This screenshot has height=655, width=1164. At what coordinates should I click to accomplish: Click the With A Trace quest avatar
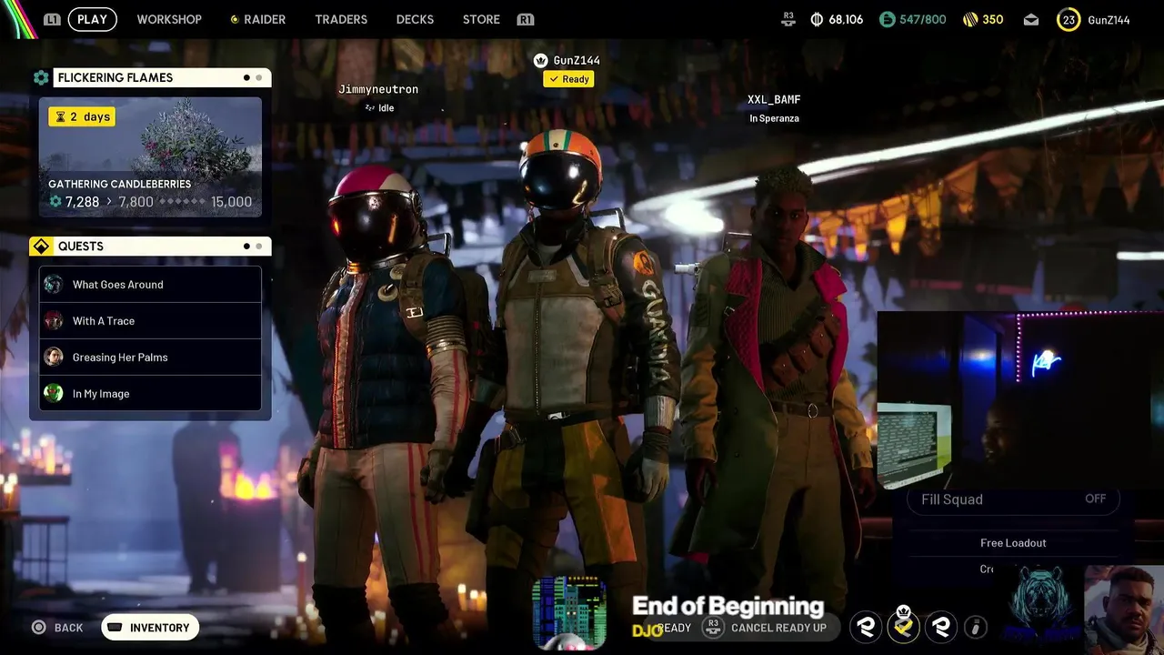(x=54, y=320)
